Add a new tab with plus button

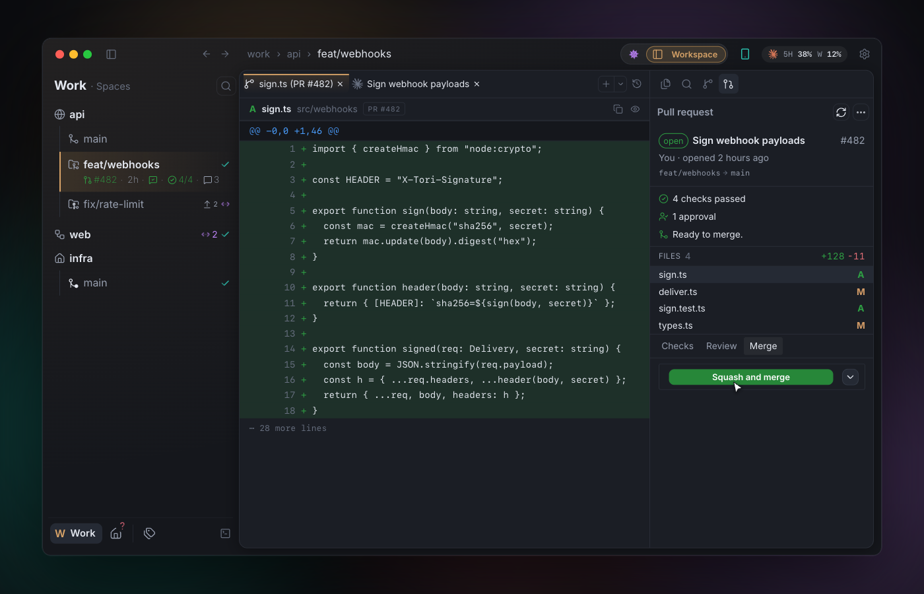coord(606,84)
